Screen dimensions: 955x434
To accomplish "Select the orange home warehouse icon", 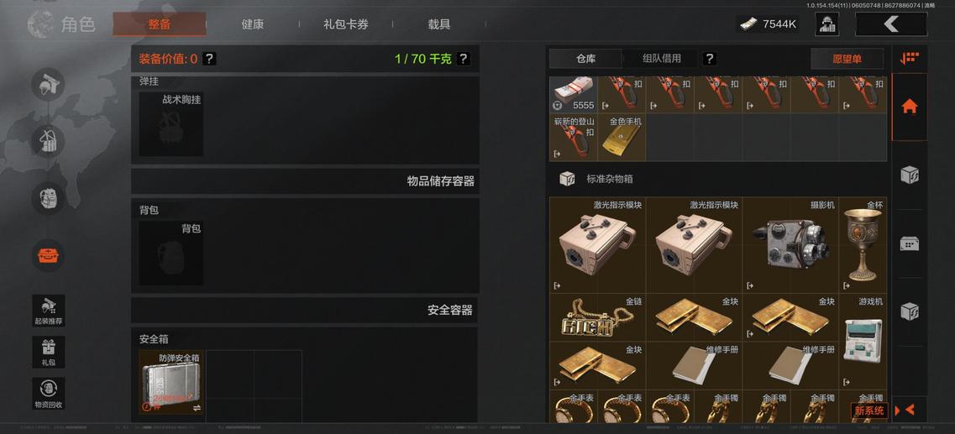I will coord(910,107).
